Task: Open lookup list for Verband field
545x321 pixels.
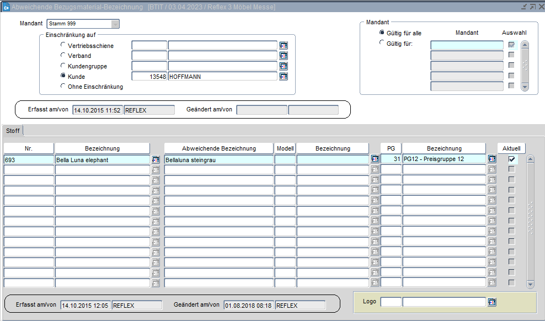Action: click(x=284, y=56)
